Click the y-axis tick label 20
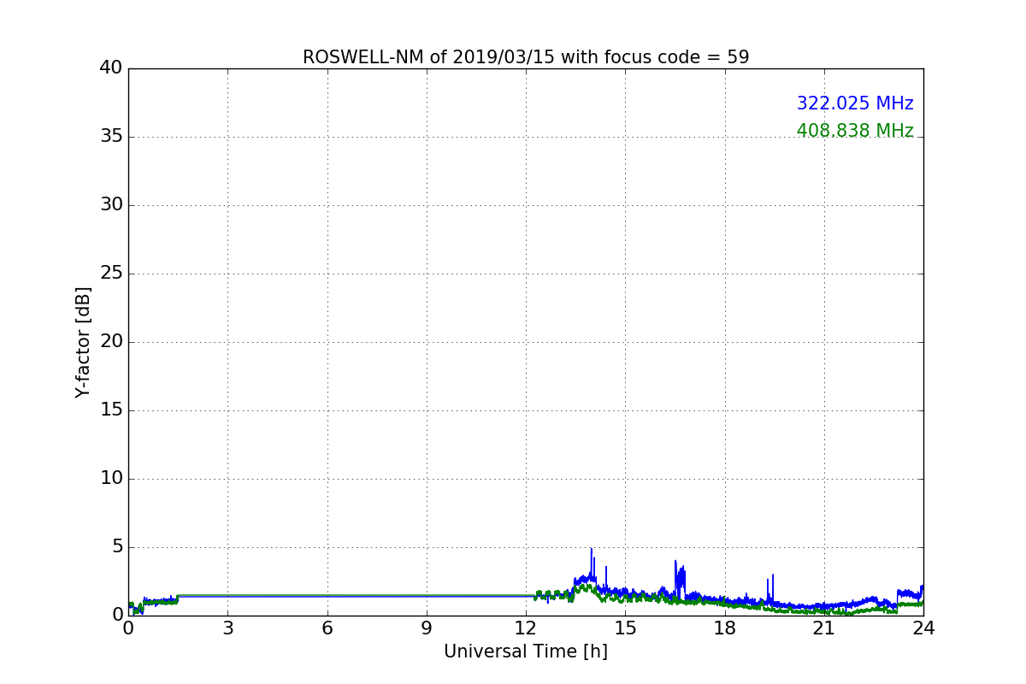Image resolution: width=1026 pixels, height=684 pixels. click(111, 341)
